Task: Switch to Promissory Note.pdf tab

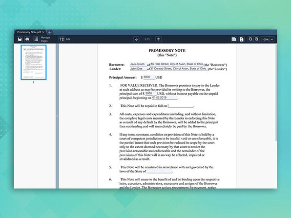Action: pyautogui.click(x=29, y=32)
